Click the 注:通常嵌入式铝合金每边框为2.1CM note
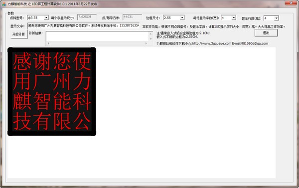This screenshot has height=188, width=299. (183, 33)
